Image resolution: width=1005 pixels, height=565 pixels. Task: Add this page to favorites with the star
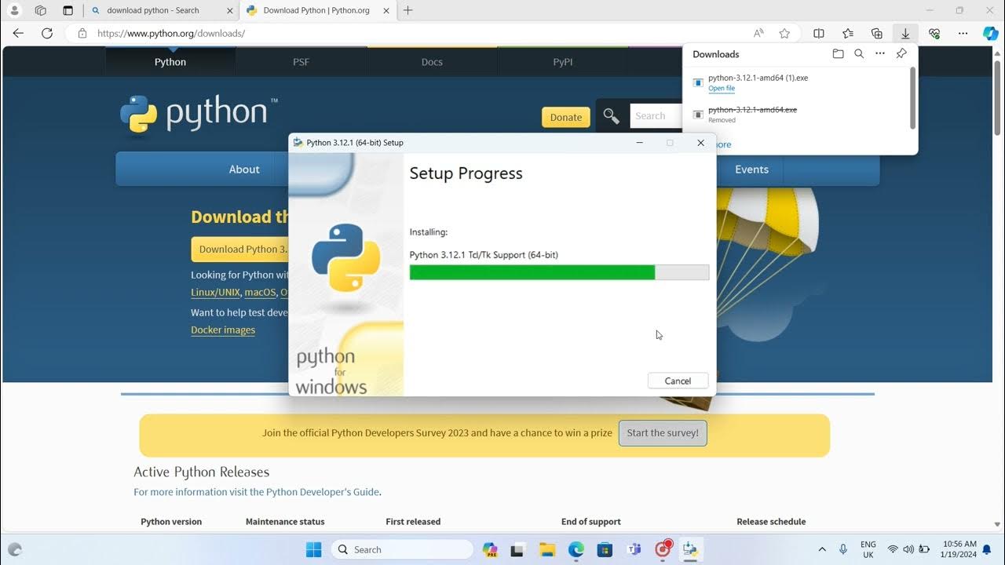784,34
